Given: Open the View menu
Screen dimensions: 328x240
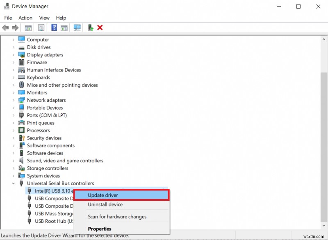Looking at the screenshot, I should (x=44, y=18).
